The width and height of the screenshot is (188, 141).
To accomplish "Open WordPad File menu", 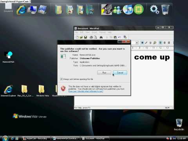I will [x=76, y=32].
